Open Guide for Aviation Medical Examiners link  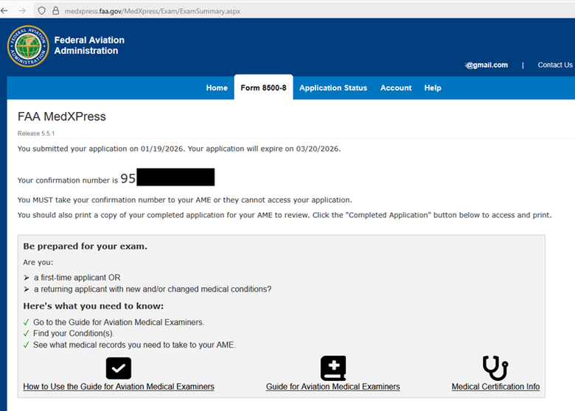[x=333, y=387]
